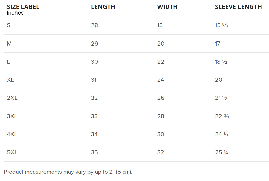Select the XL size row label

click(x=10, y=80)
